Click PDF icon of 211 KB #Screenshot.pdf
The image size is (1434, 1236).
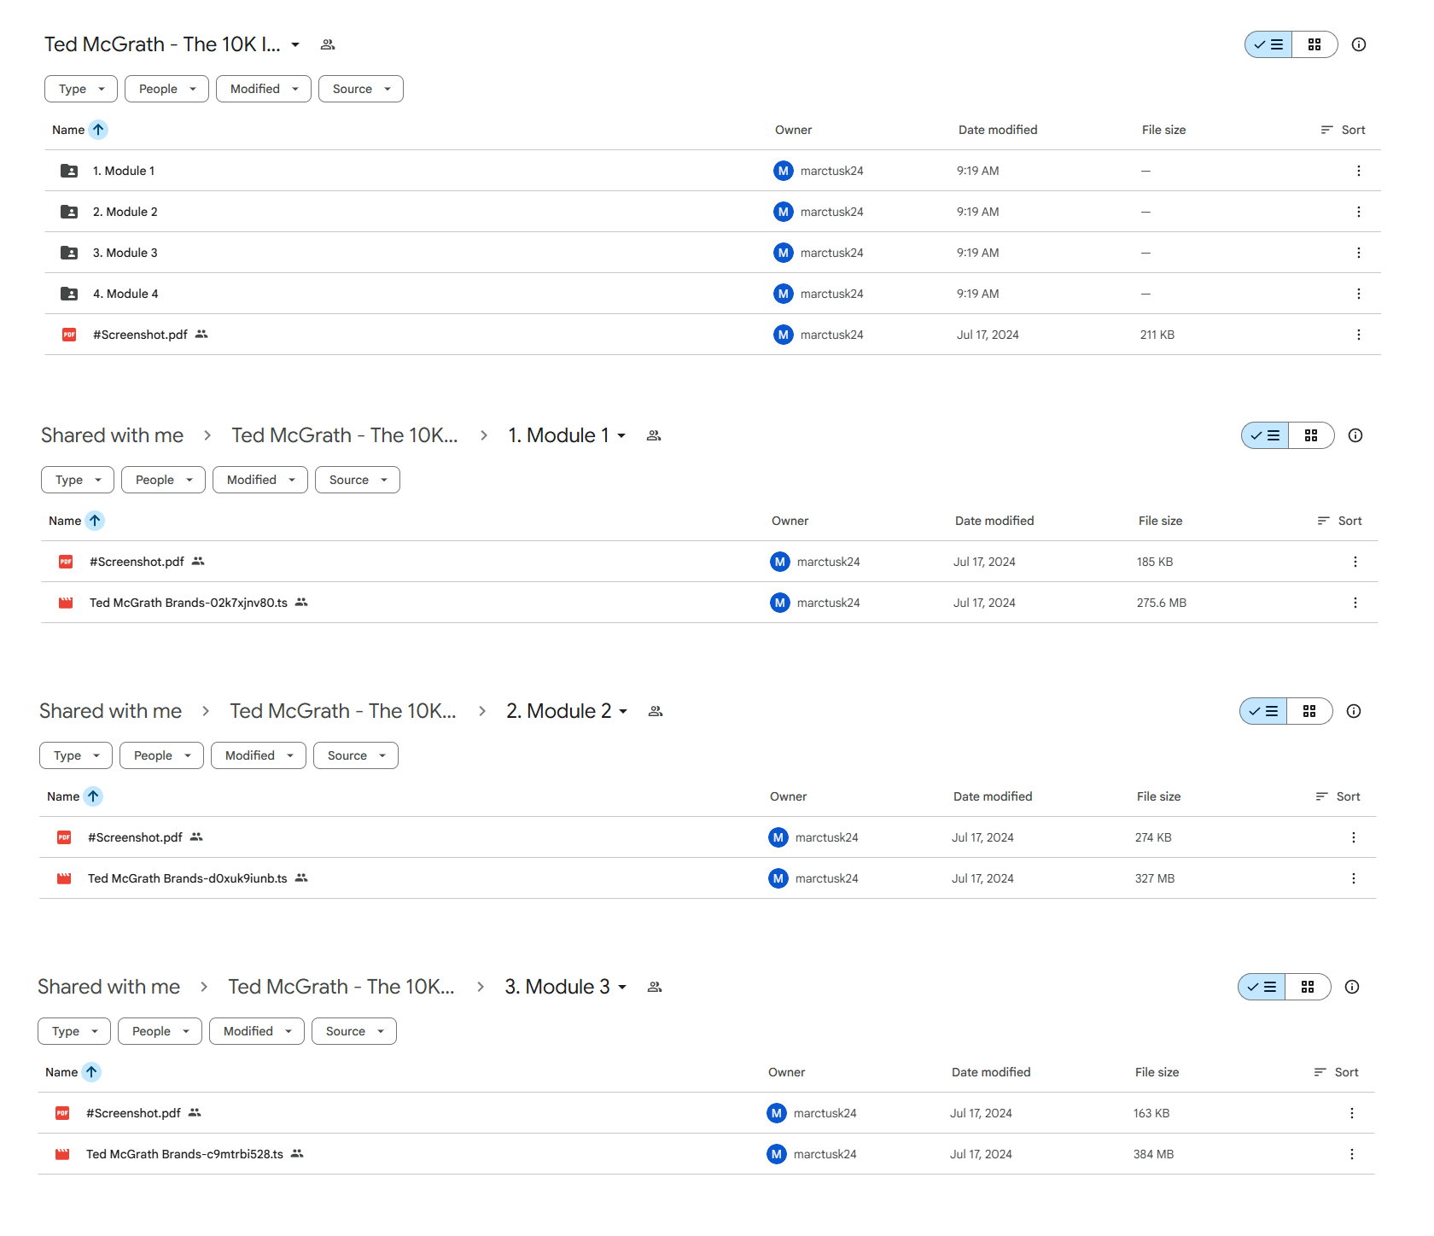[x=69, y=335]
